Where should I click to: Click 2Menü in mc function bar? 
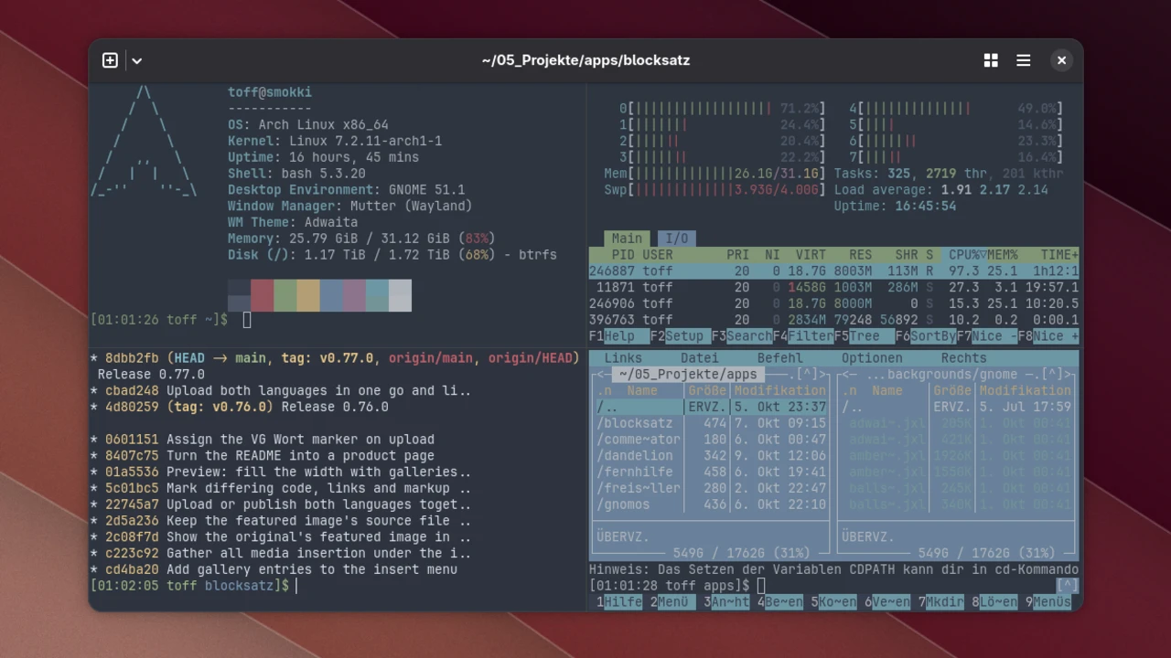tap(672, 601)
